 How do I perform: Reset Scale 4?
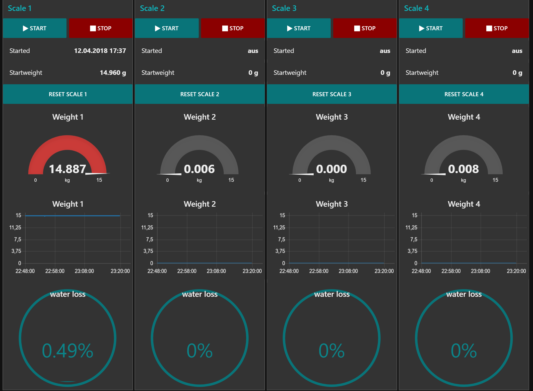point(464,94)
